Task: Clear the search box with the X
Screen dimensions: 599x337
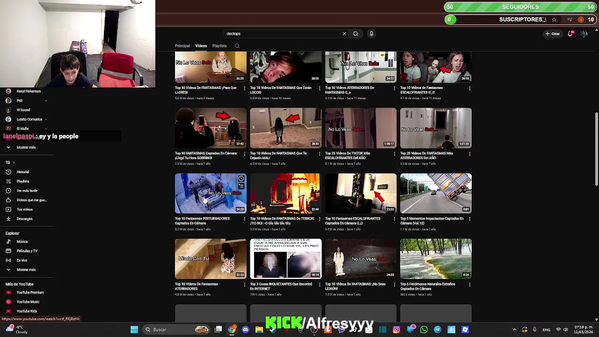Action: (344, 34)
